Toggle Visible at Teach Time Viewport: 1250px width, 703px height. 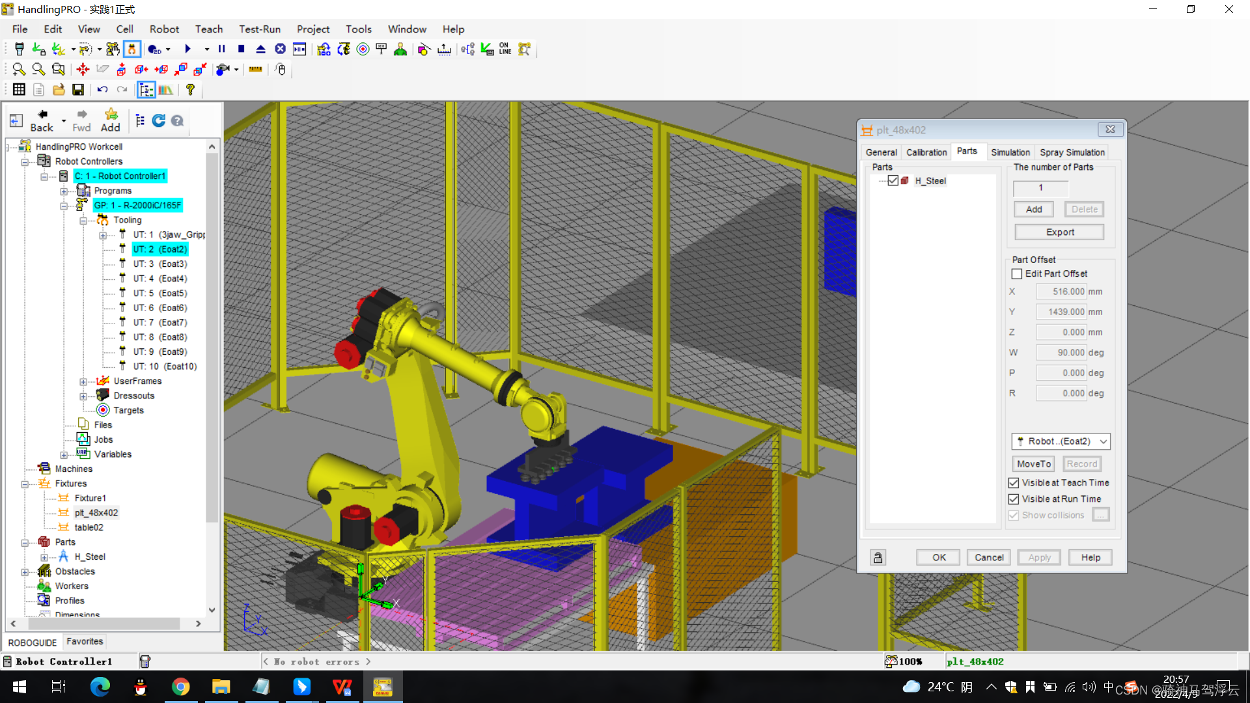(1013, 483)
